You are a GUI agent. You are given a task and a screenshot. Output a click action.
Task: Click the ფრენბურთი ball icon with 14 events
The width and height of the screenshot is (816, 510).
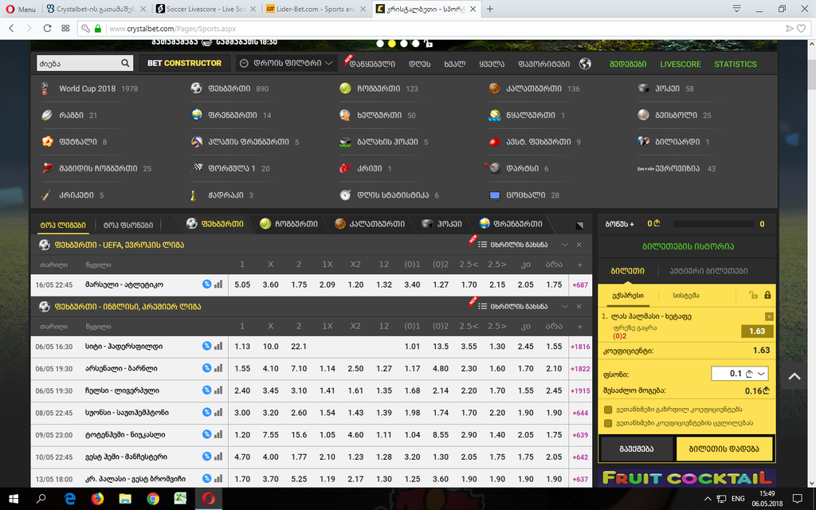pos(197,115)
